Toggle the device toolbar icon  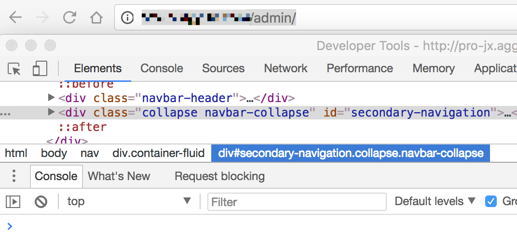click(40, 68)
